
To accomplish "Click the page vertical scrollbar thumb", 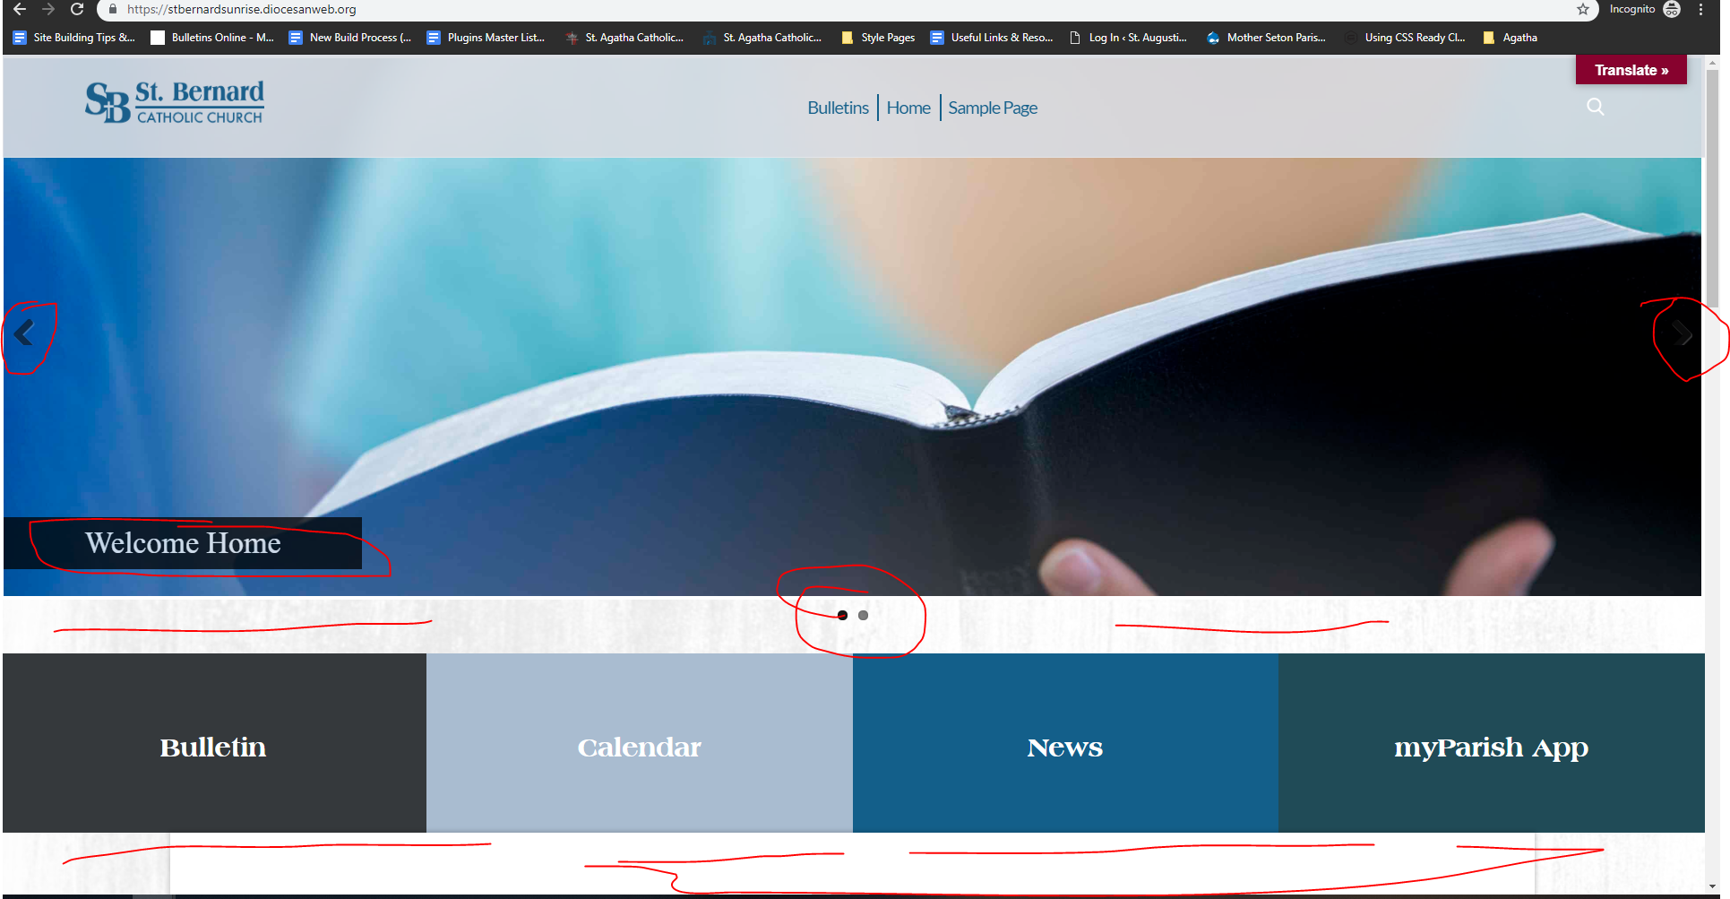I will tap(1712, 188).
